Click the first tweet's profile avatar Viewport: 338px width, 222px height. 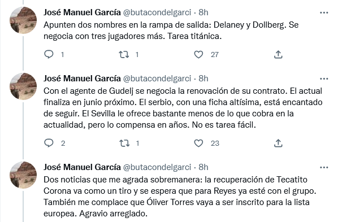click(x=23, y=20)
